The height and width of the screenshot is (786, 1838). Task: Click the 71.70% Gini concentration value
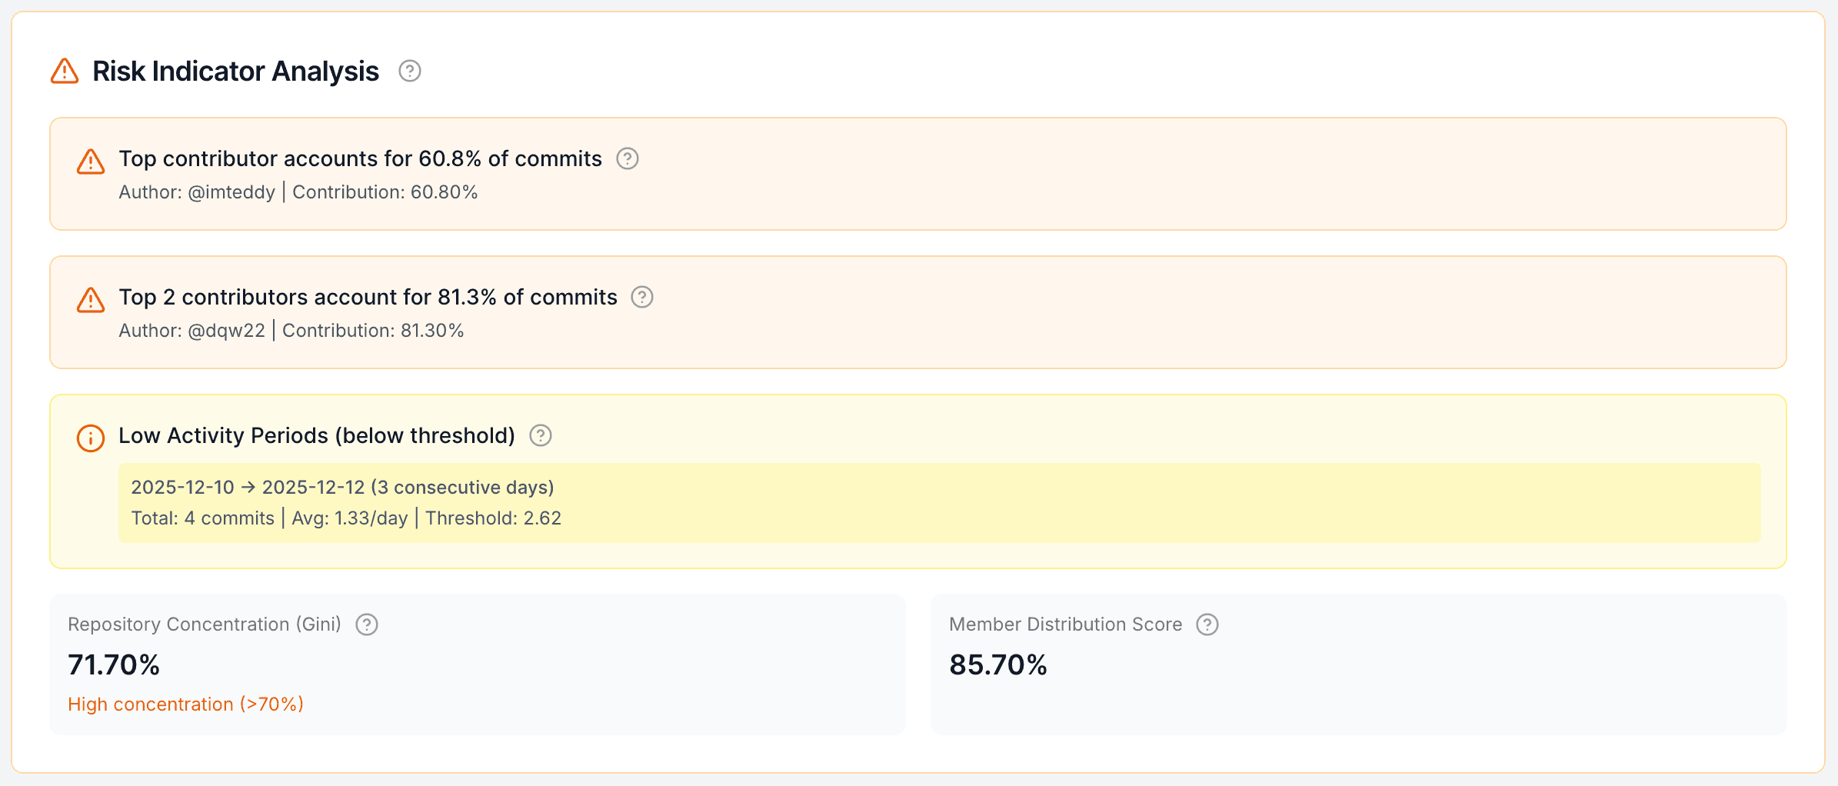click(x=114, y=664)
